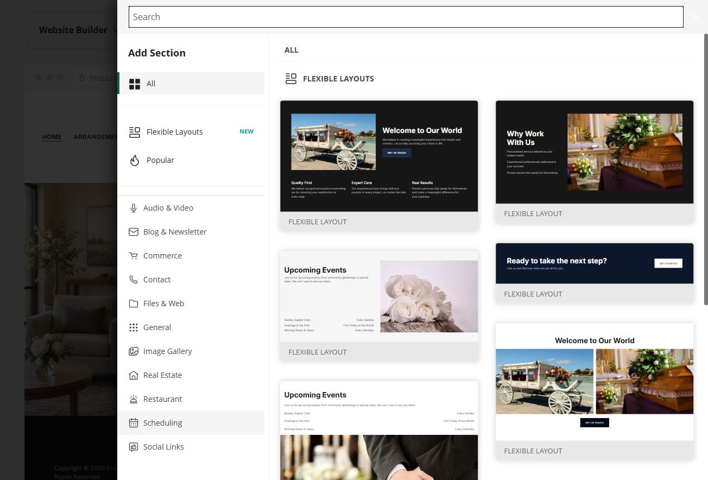
Task: Choose the Why Work With Us layout
Action: [595, 152]
